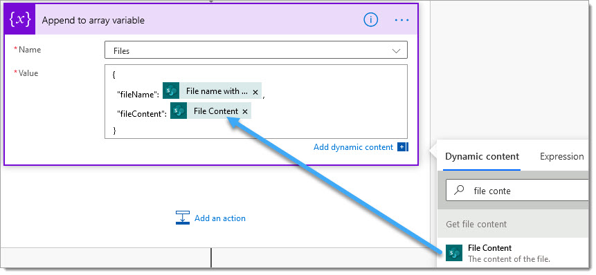This screenshot has width=596, height=275.
Task: Click SharePoint icon on File Content token
Action: [179, 111]
